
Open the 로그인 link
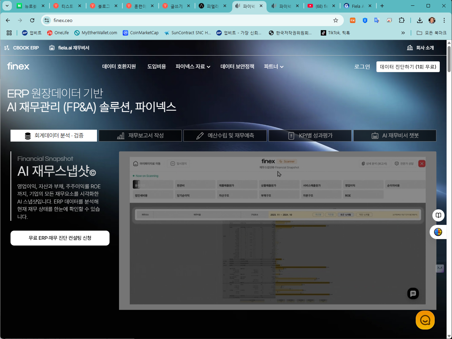(x=362, y=67)
